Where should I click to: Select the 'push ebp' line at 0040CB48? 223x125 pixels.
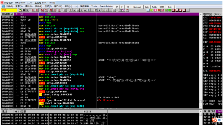pyautogui.click(x=100, y=14)
